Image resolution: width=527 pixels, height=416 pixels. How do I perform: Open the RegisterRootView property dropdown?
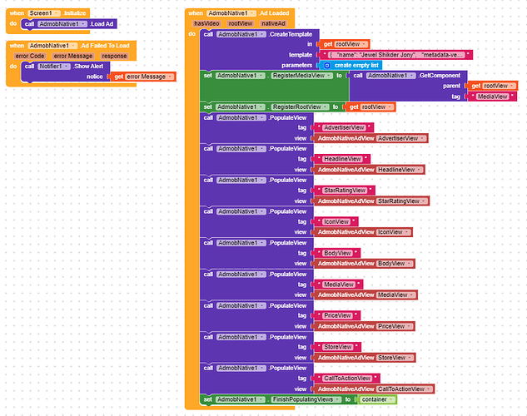pos(301,107)
